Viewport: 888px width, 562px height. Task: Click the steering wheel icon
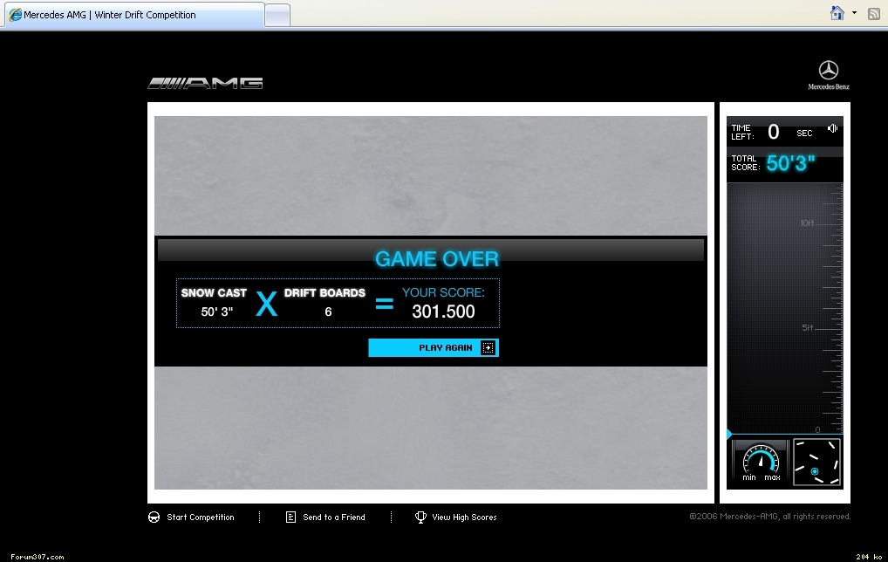154,517
